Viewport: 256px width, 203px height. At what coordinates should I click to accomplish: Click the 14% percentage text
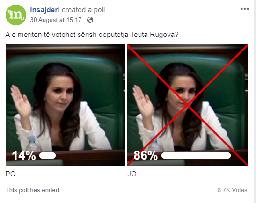(x=24, y=155)
